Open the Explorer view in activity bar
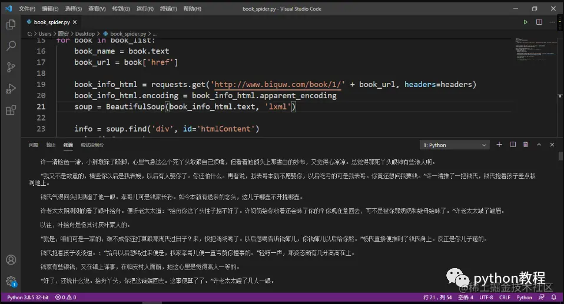Image resolution: width=564 pixels, height=304 pixels. coord(11,25)
